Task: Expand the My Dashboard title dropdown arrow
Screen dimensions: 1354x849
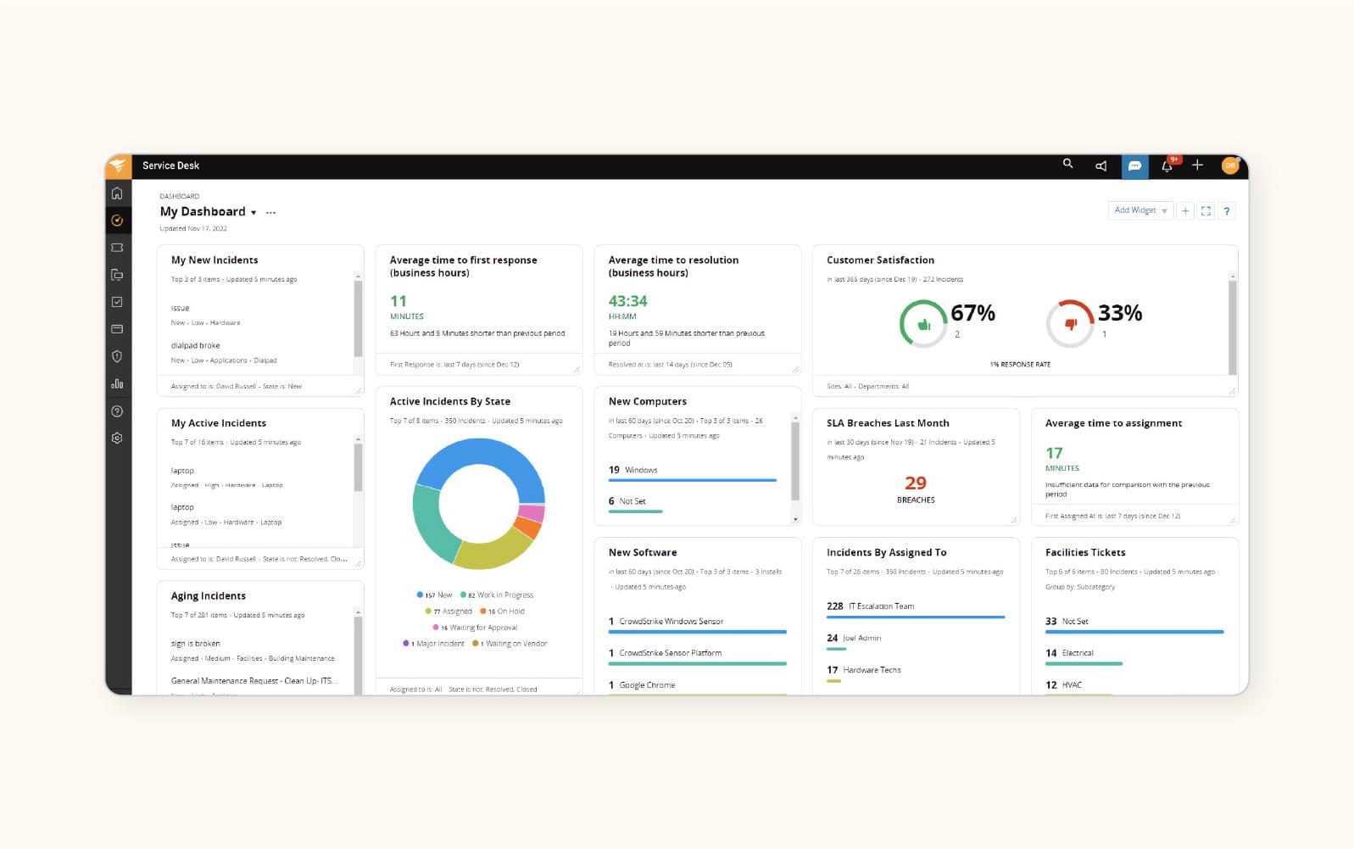Action: (x=254, y=213)
